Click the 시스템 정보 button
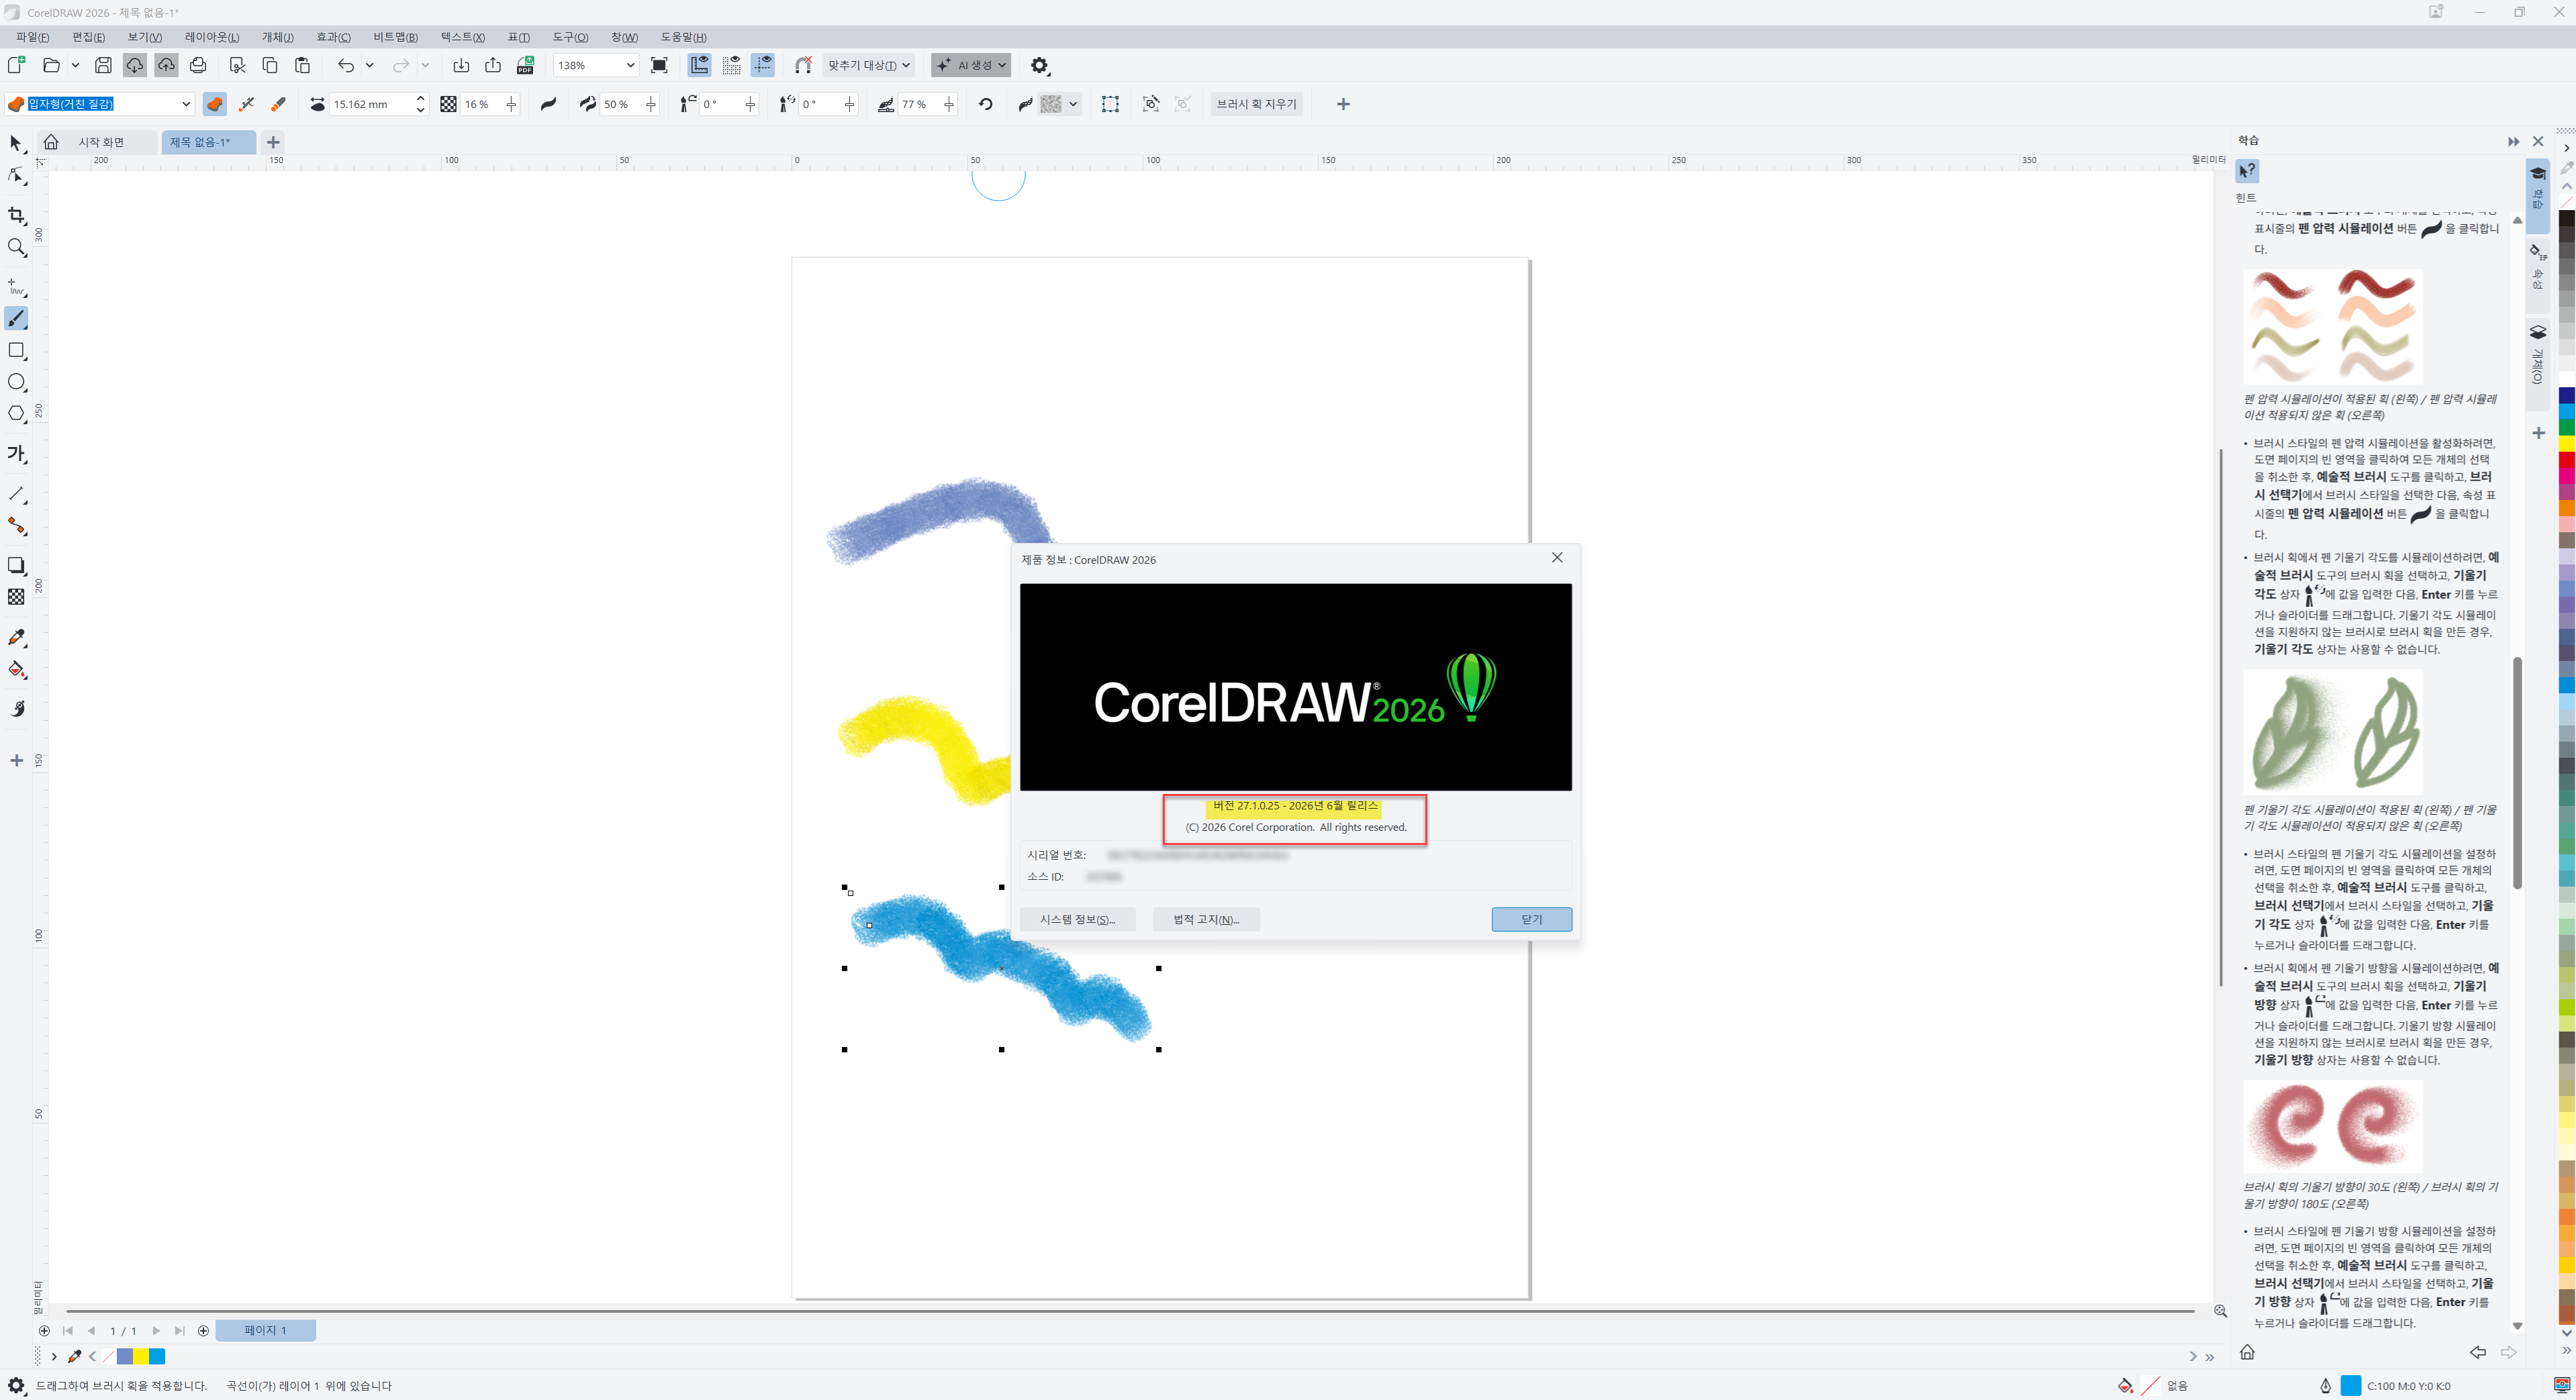Image resolution: width=2576 pixels, height=1400 pixels. (x=1078, y=919)
